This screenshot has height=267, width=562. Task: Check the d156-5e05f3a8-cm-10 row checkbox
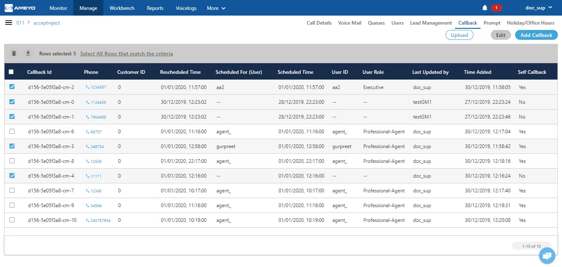[x=12, y=220]
